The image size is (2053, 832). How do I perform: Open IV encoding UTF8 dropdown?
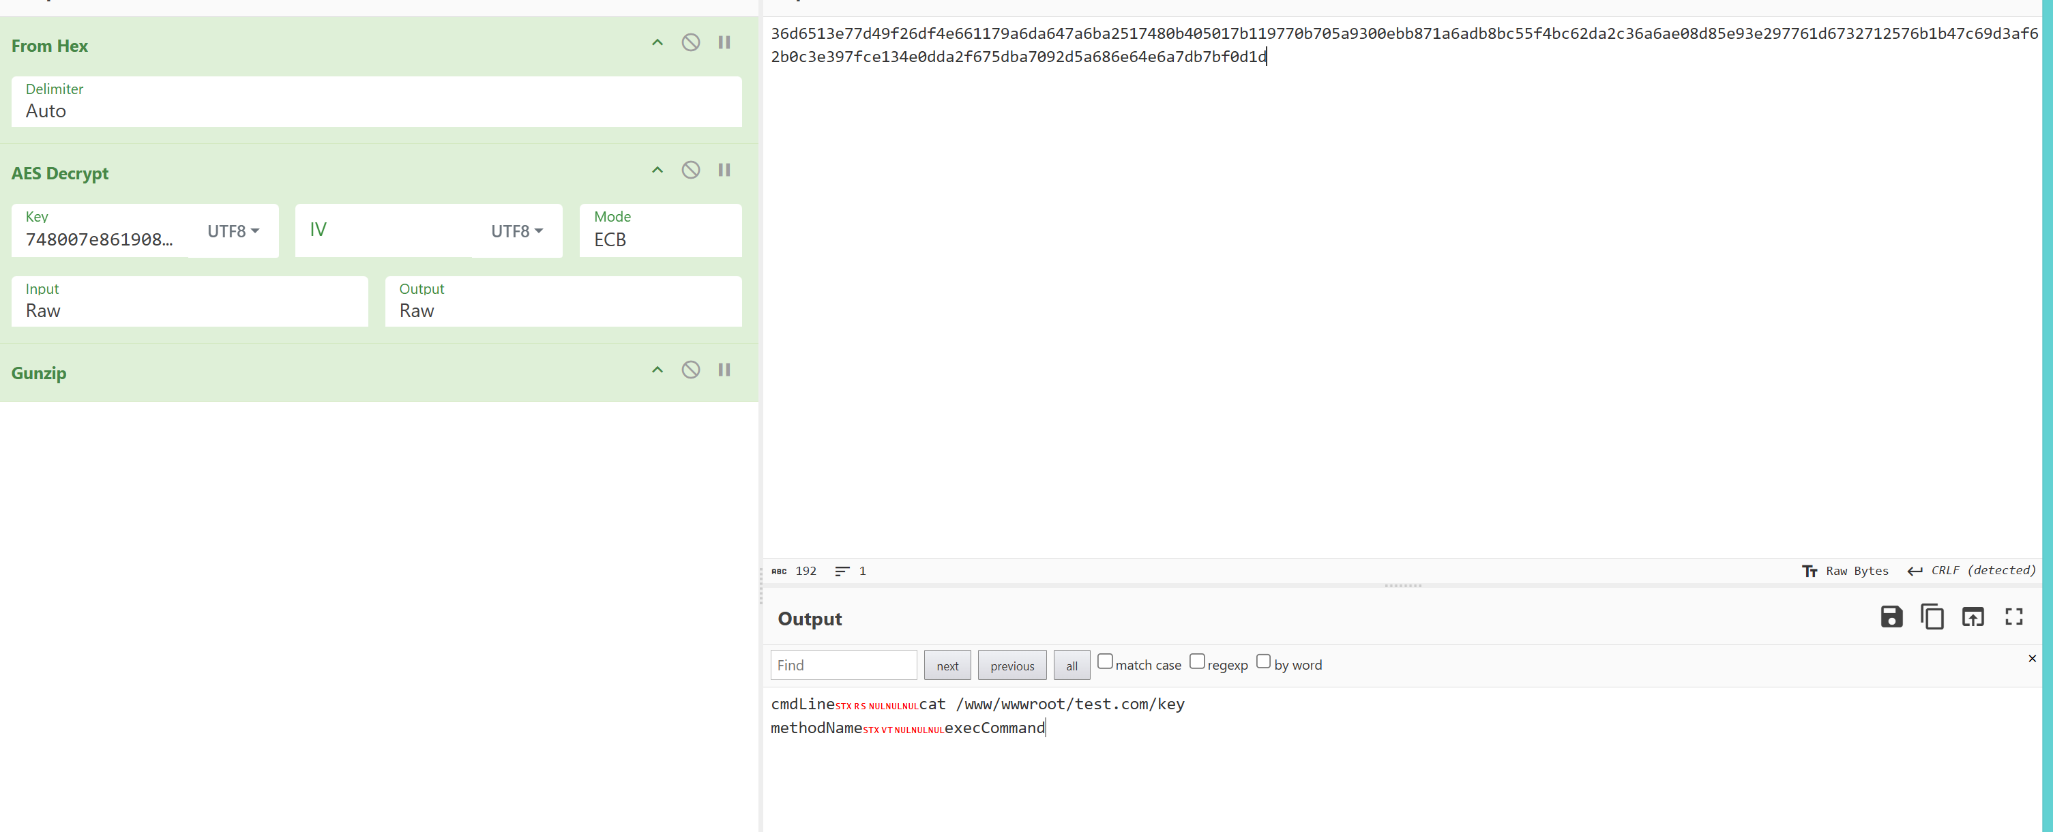click(x=516, y=231)
